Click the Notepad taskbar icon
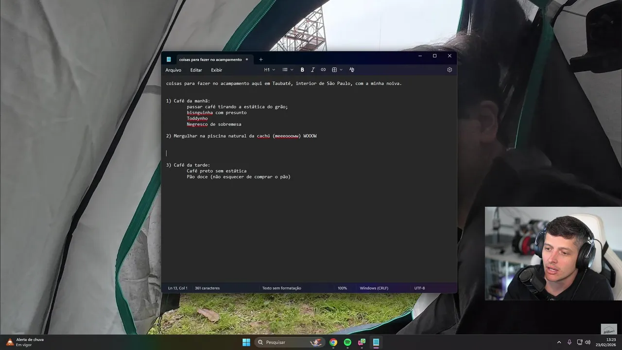 (376, 342)
